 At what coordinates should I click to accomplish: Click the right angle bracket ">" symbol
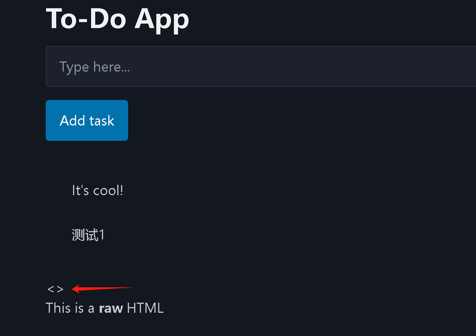coord(60,289)
